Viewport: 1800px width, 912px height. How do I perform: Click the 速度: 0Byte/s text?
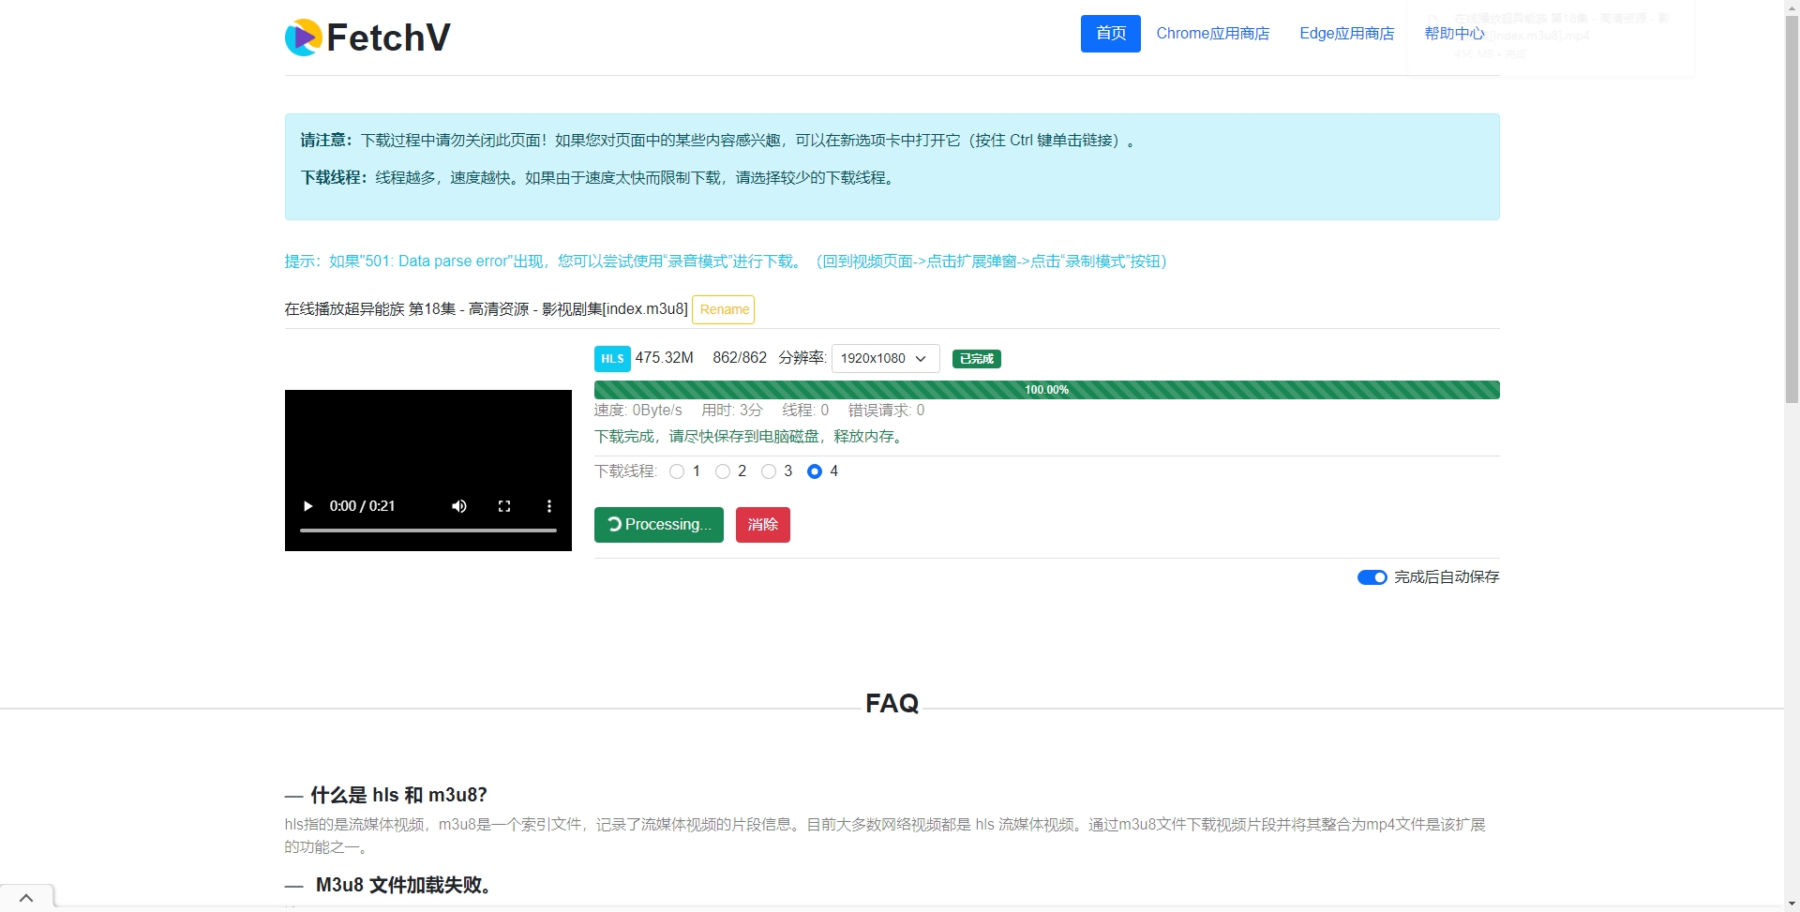click(638, 411)
